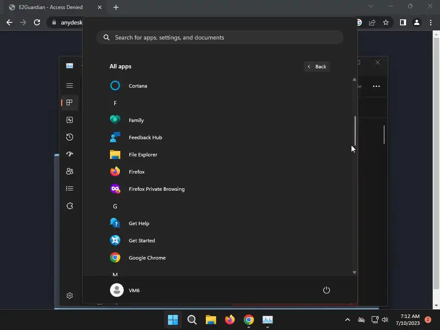Click the Windows Start button on taskbar

point(173,320)
